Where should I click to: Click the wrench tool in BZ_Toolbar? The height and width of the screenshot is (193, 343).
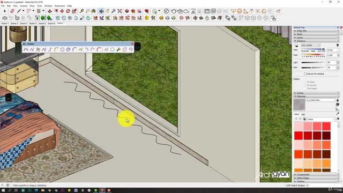point(118,50)
